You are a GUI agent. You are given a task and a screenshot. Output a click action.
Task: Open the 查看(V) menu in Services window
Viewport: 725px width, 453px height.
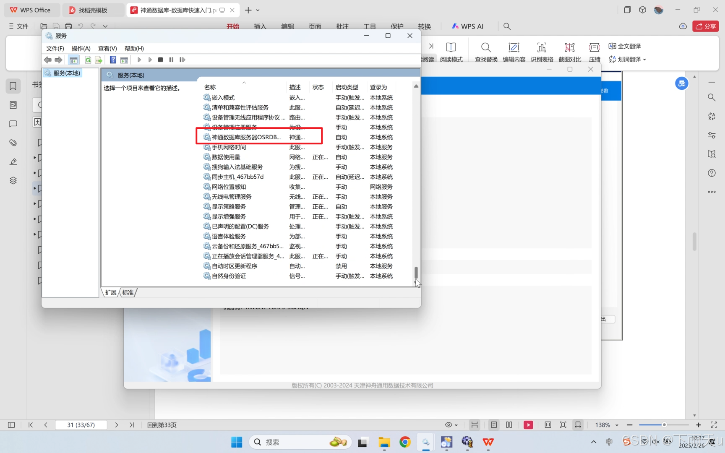click(x=107, y=49)
